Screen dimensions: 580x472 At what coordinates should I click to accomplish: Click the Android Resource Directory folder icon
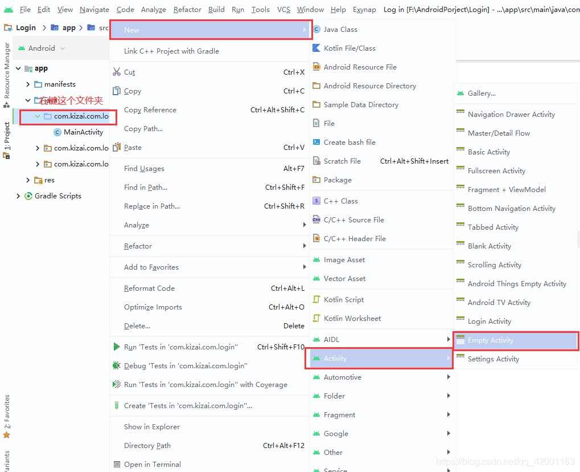(x=316, y=86)
